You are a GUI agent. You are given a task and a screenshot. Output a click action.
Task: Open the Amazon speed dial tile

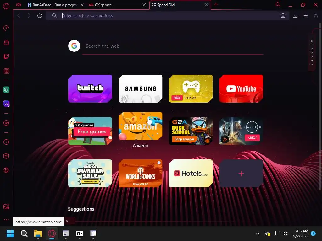pyautogui.click(x=141, y=126)
